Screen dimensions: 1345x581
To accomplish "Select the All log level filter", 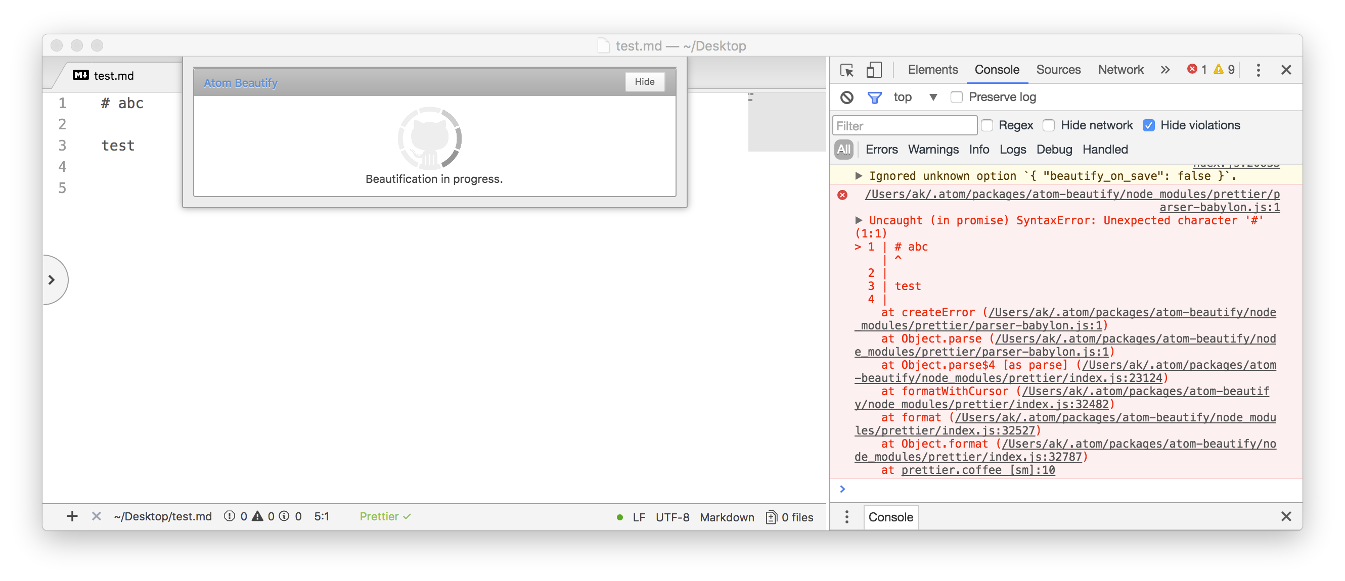I will click(x=843, y=150).
